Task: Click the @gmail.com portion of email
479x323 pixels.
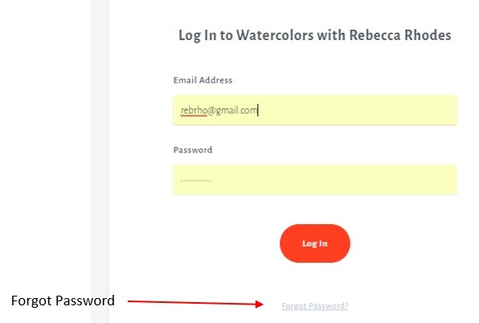Action: 232,110
